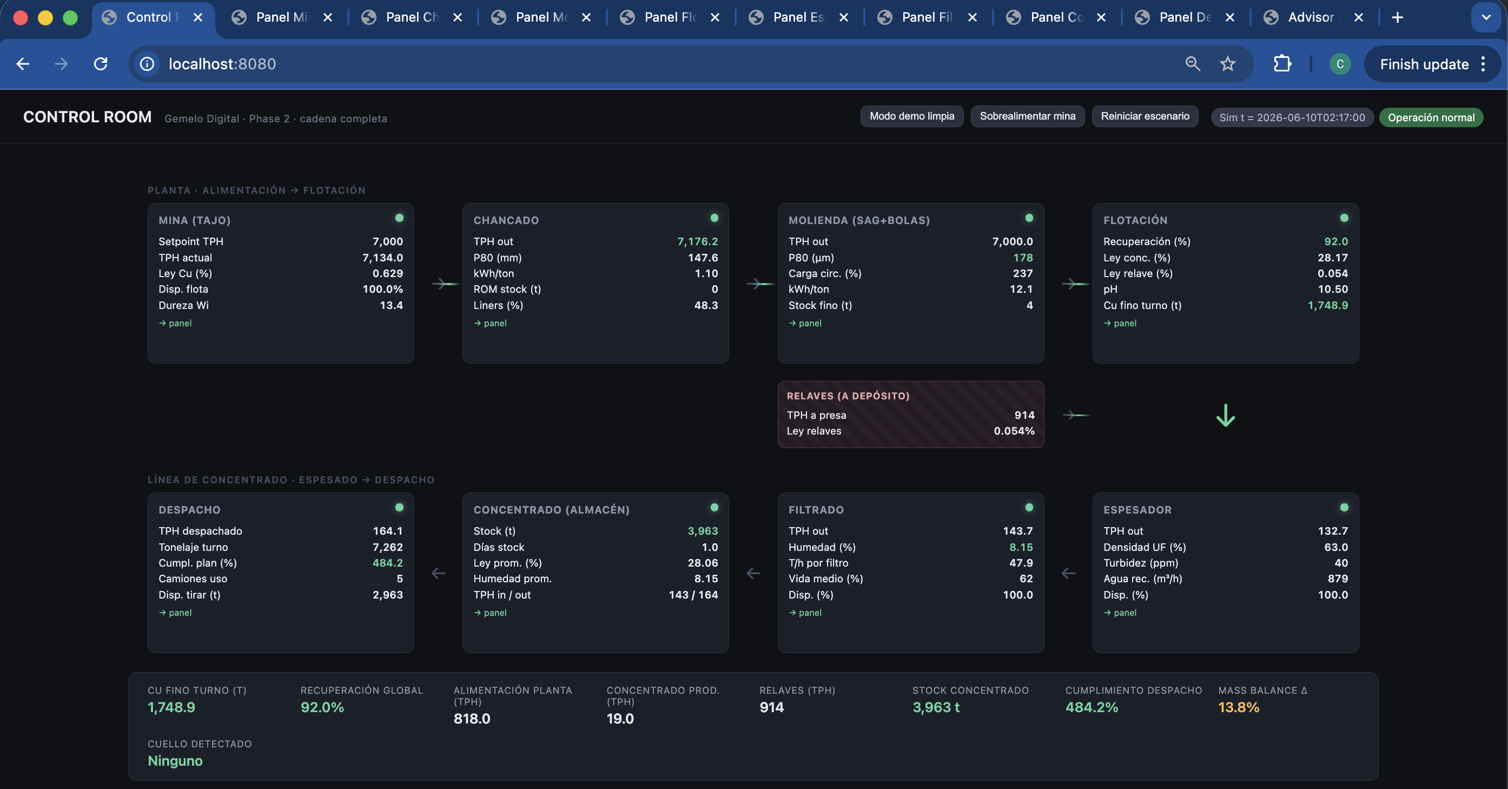Image resolution: width=1508 pixels, height=789 pixels.
Task: Close the Panel Ch tab
Action: pyautogui.click(x=458, y=17)
